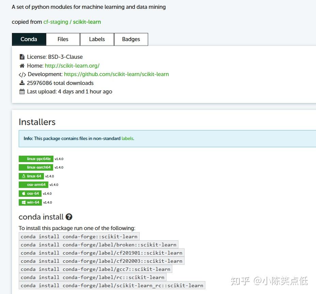Image resolution: width=316 pixels, height=294 pixels.
Task: Click the Windows icon on win-64 badge
Action: coord(24,202)
